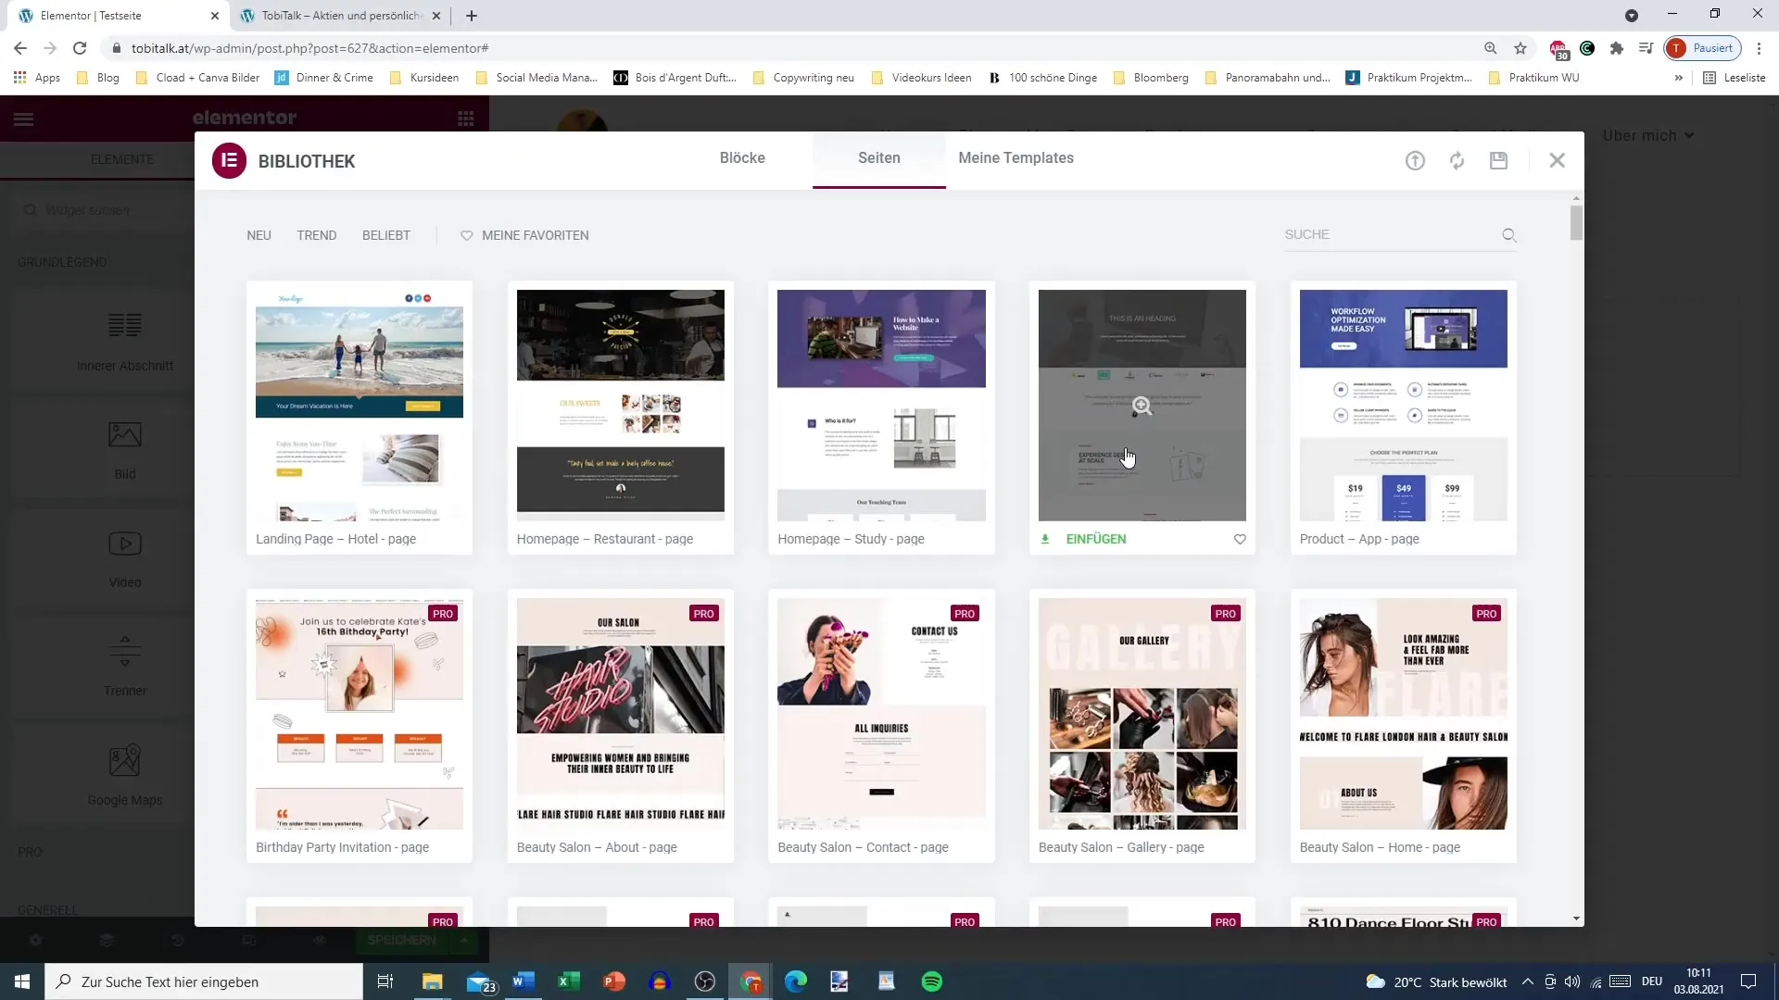Add hovered template to favorites heart

1240,539
